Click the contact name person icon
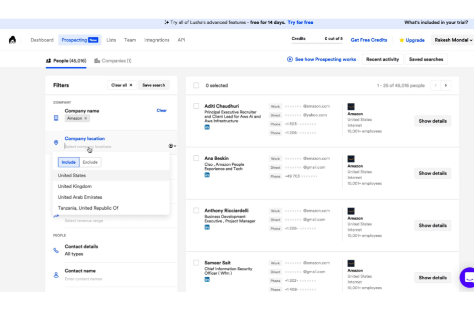 56,275
